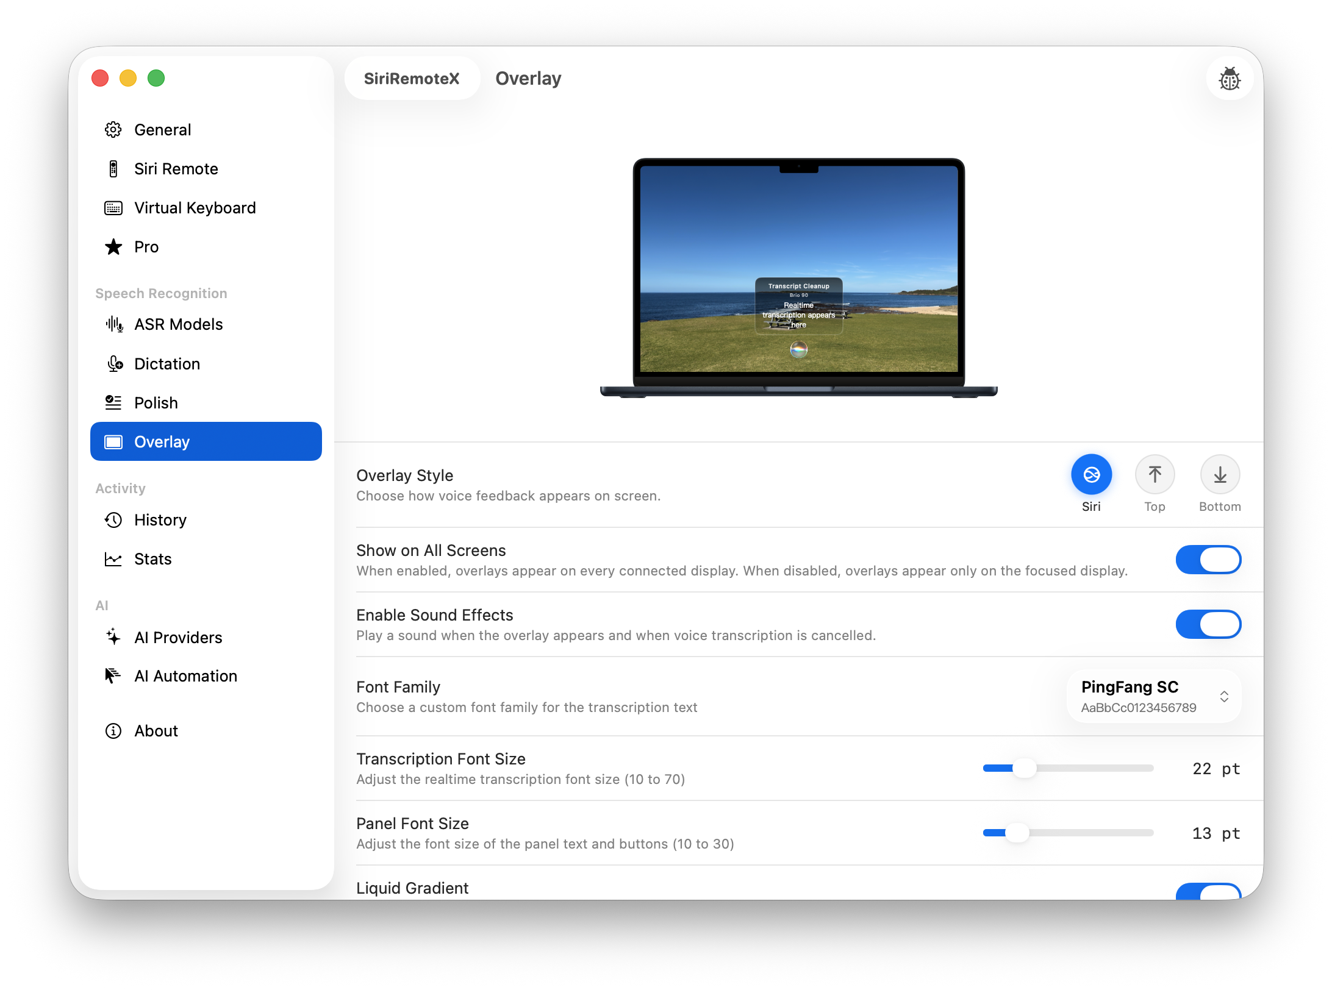This screenshot has width=1332, height=990.
Task: Click the Overlay page title text
Action: coord(528,79)
